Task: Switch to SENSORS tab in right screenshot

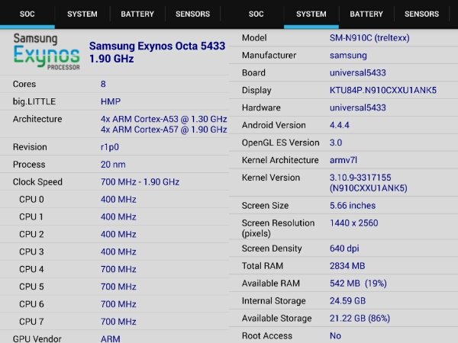Action: 421,14
